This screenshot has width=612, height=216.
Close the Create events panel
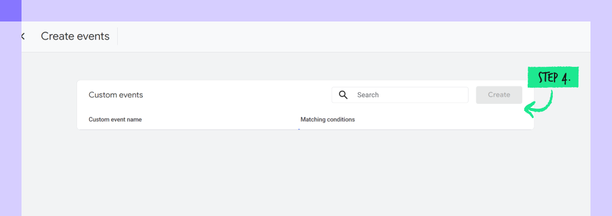pos(23,36)
